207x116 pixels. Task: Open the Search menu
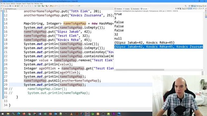click(x=24, y=4)
